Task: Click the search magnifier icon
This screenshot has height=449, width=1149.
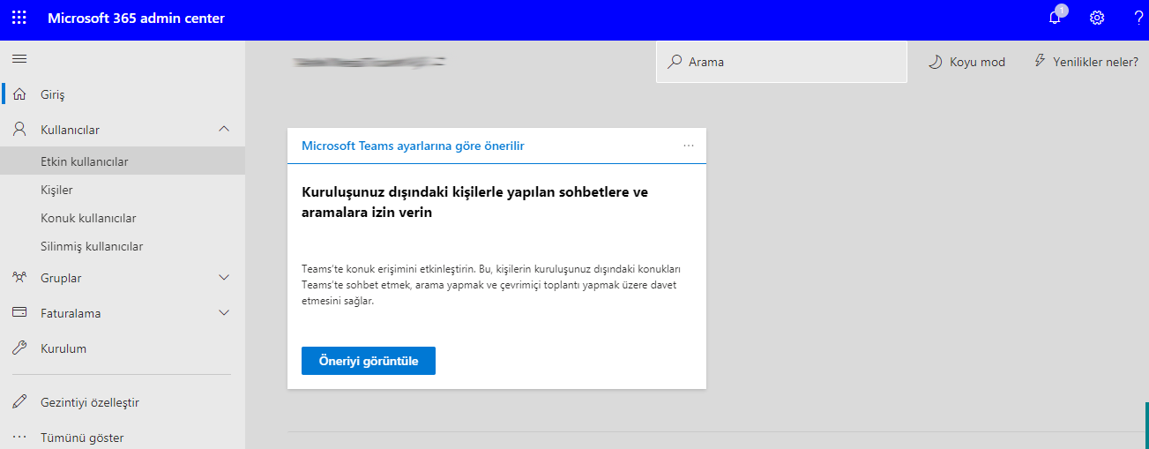Action: pyautogui.click(x=675, y=62)
